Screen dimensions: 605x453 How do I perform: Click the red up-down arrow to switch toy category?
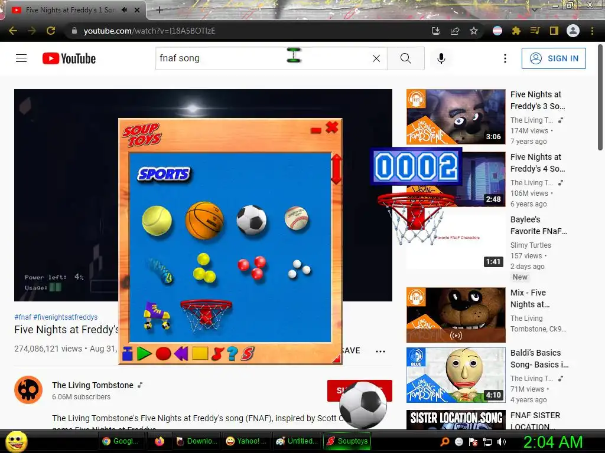pyautogui.click(x=336, y=169)
